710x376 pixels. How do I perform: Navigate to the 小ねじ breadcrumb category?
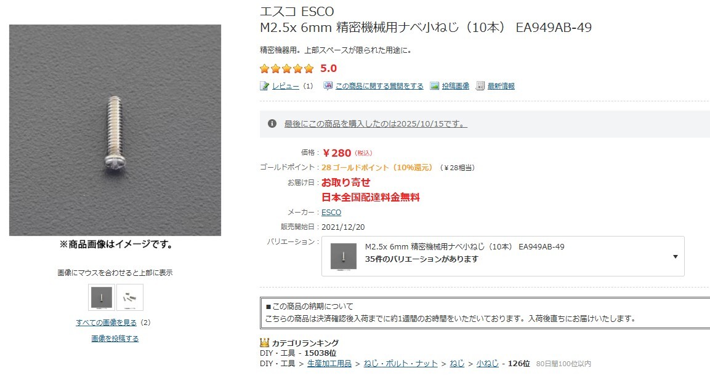pos(486,363)
